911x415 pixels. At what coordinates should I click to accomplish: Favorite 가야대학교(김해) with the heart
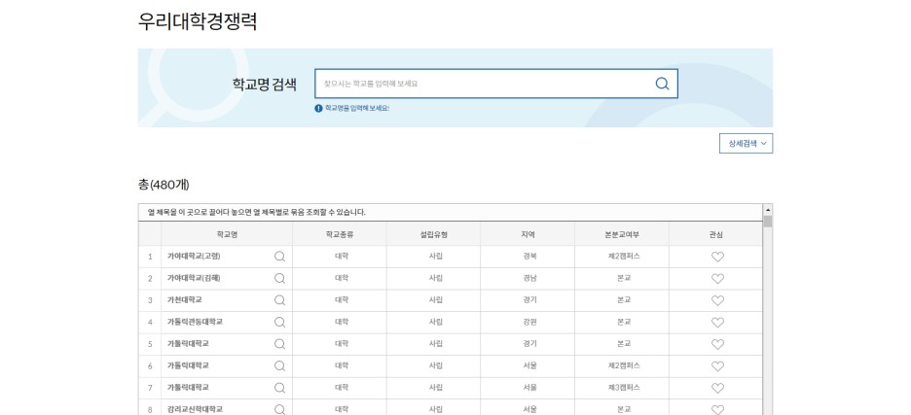pos(717,279)
